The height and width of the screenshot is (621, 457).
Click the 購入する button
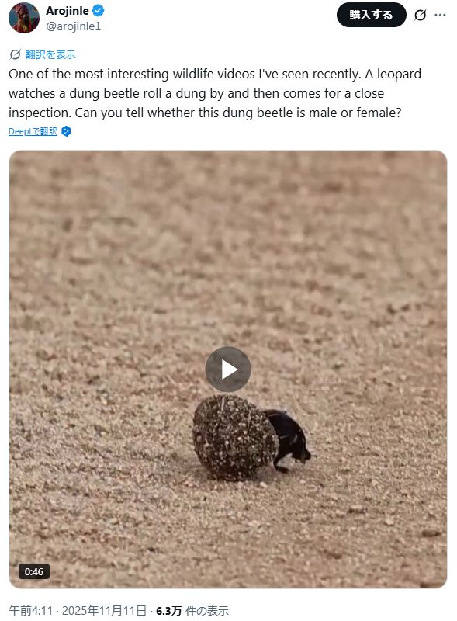point(371,15)
